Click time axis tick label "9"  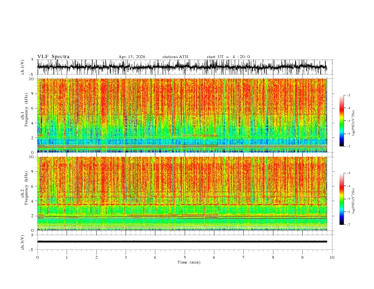[x=303, y=257]
